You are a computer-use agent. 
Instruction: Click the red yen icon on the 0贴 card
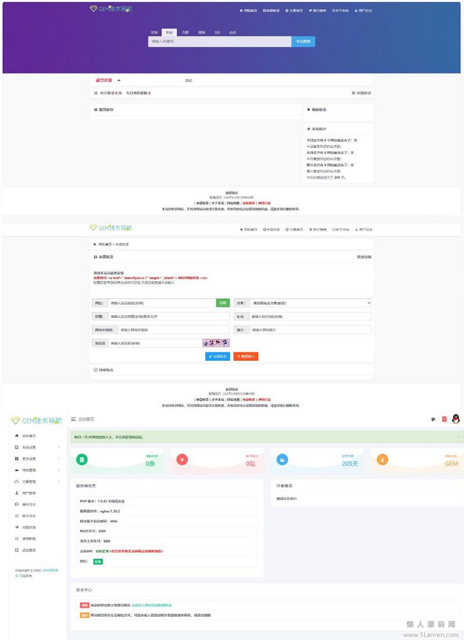tap(182, 460)
